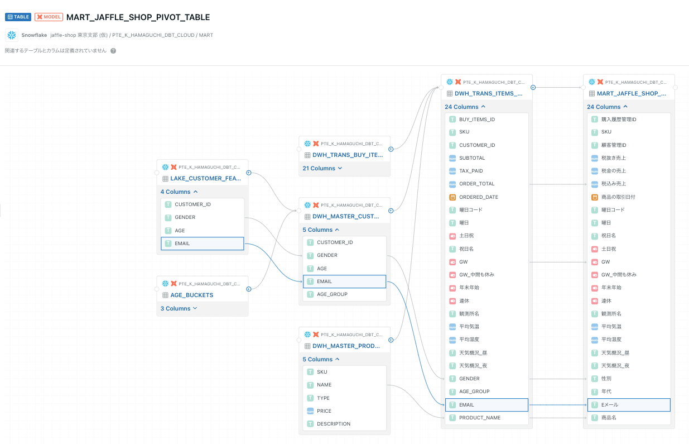Click the MODEL badge in the header

(49, 17)
